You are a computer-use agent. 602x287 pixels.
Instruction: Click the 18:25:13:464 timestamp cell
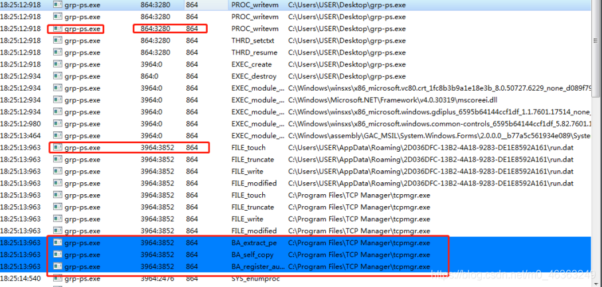(21, 136)
